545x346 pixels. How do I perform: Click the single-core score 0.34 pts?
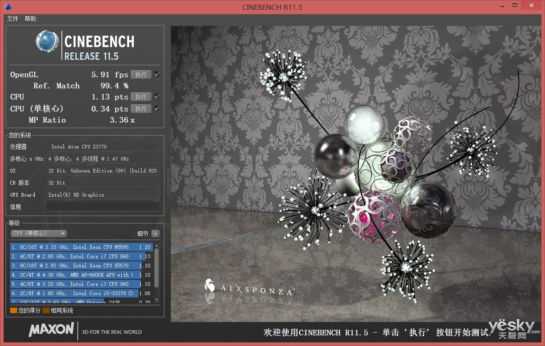click(109, 109)
